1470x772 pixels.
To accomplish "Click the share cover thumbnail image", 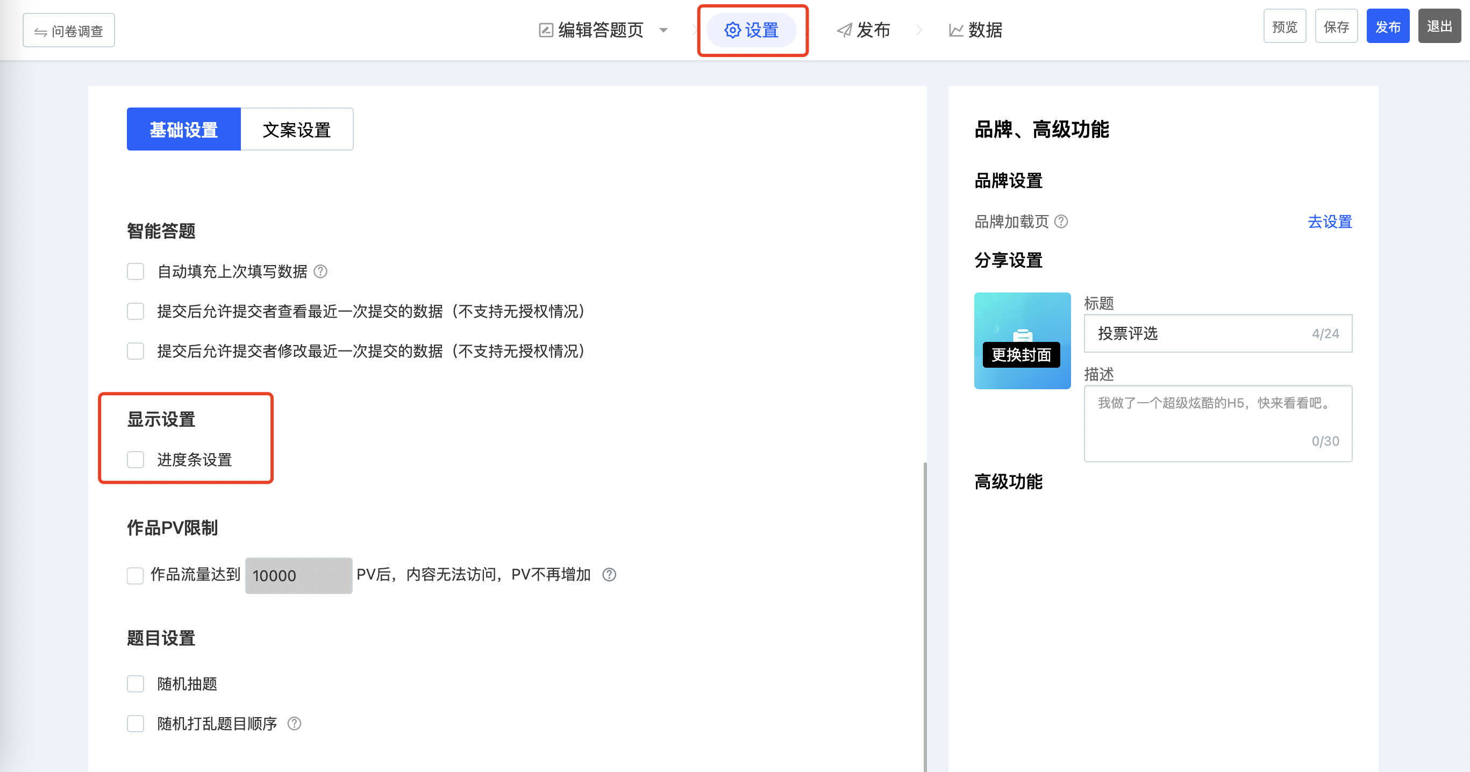I will (1022, 341).
